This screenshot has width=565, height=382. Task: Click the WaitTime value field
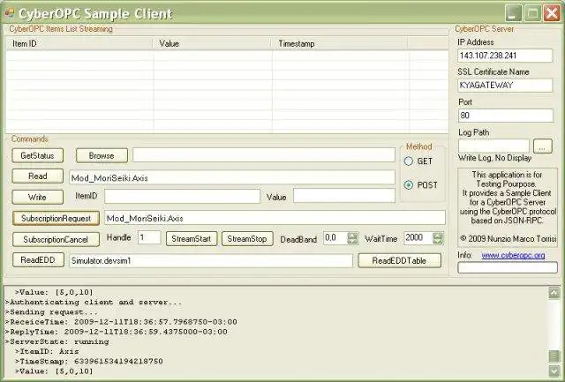[x=418, y=237]
